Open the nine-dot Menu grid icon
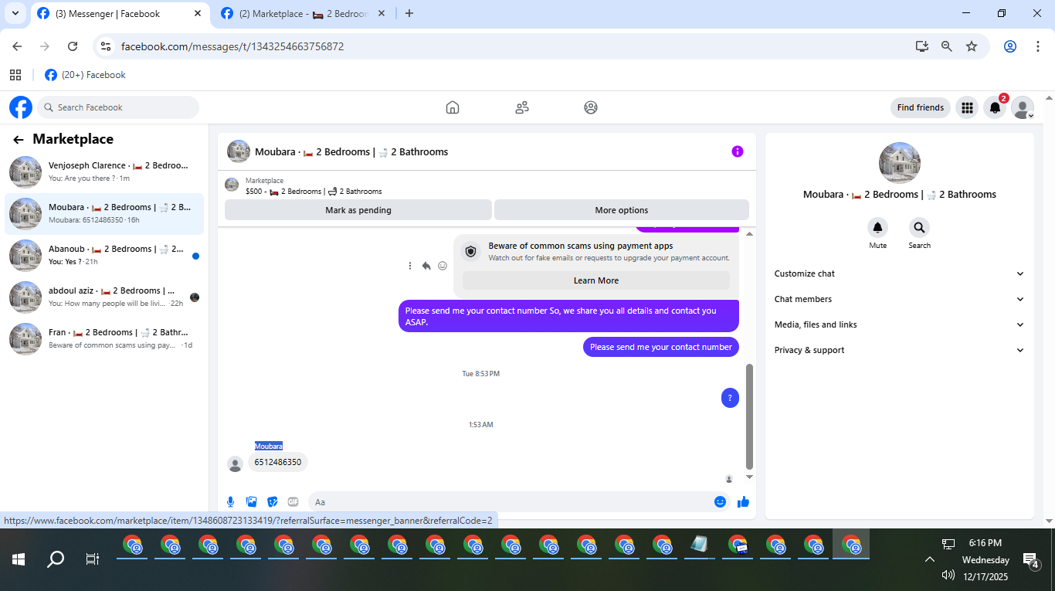 967,107
